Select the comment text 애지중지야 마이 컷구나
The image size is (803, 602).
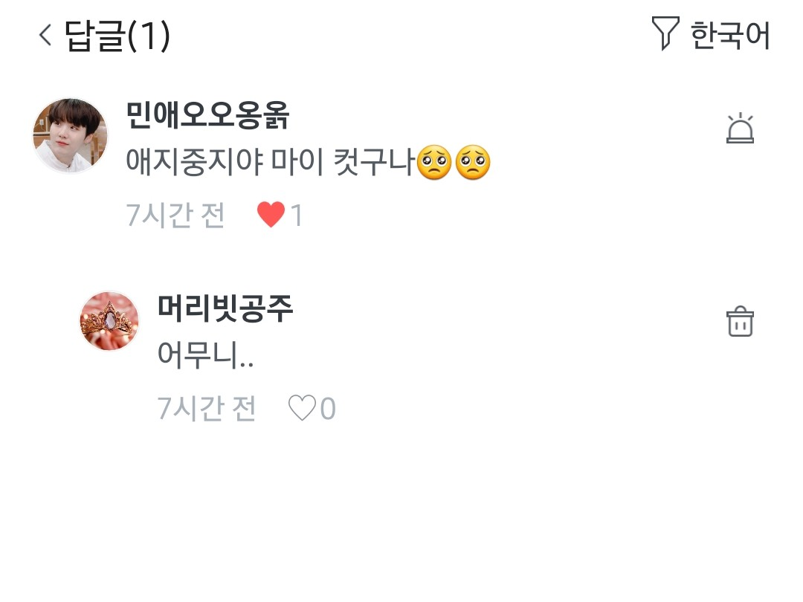[270, 161]
